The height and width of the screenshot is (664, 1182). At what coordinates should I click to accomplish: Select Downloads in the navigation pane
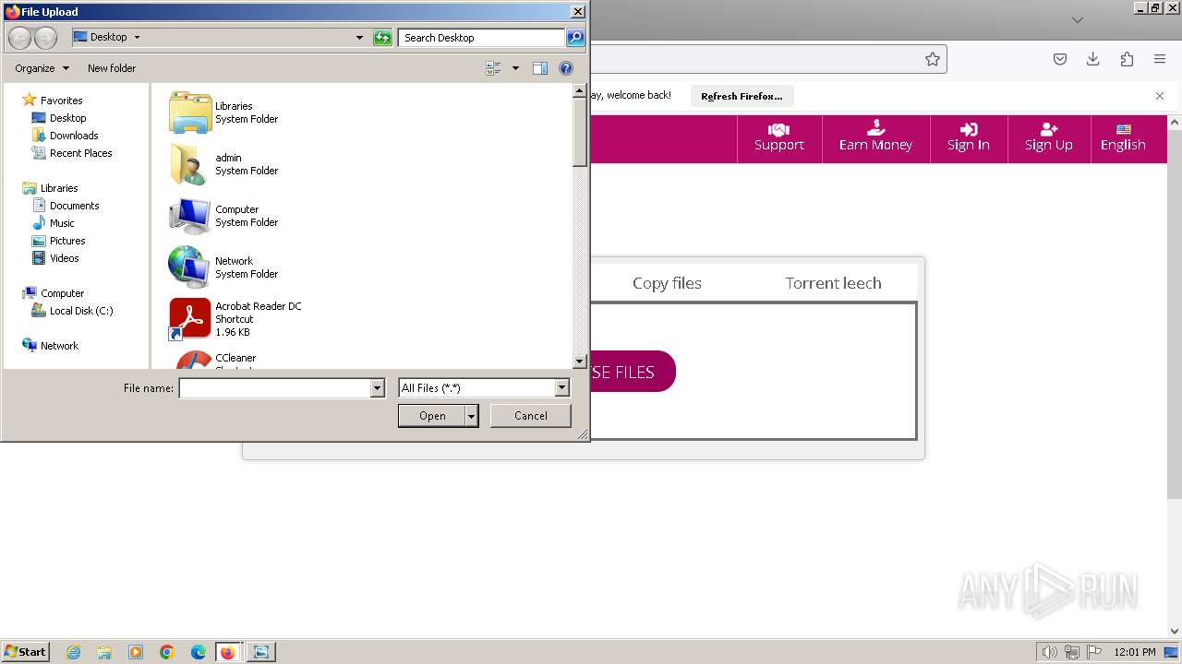(74, 136)
